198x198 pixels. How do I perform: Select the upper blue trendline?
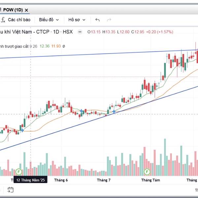pyautogui.click(x=99, y=54)
